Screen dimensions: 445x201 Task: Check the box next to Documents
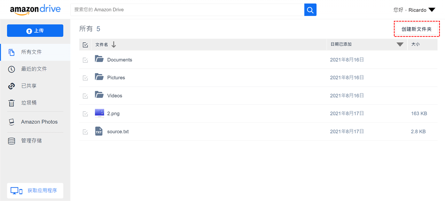tap(85, 60)
